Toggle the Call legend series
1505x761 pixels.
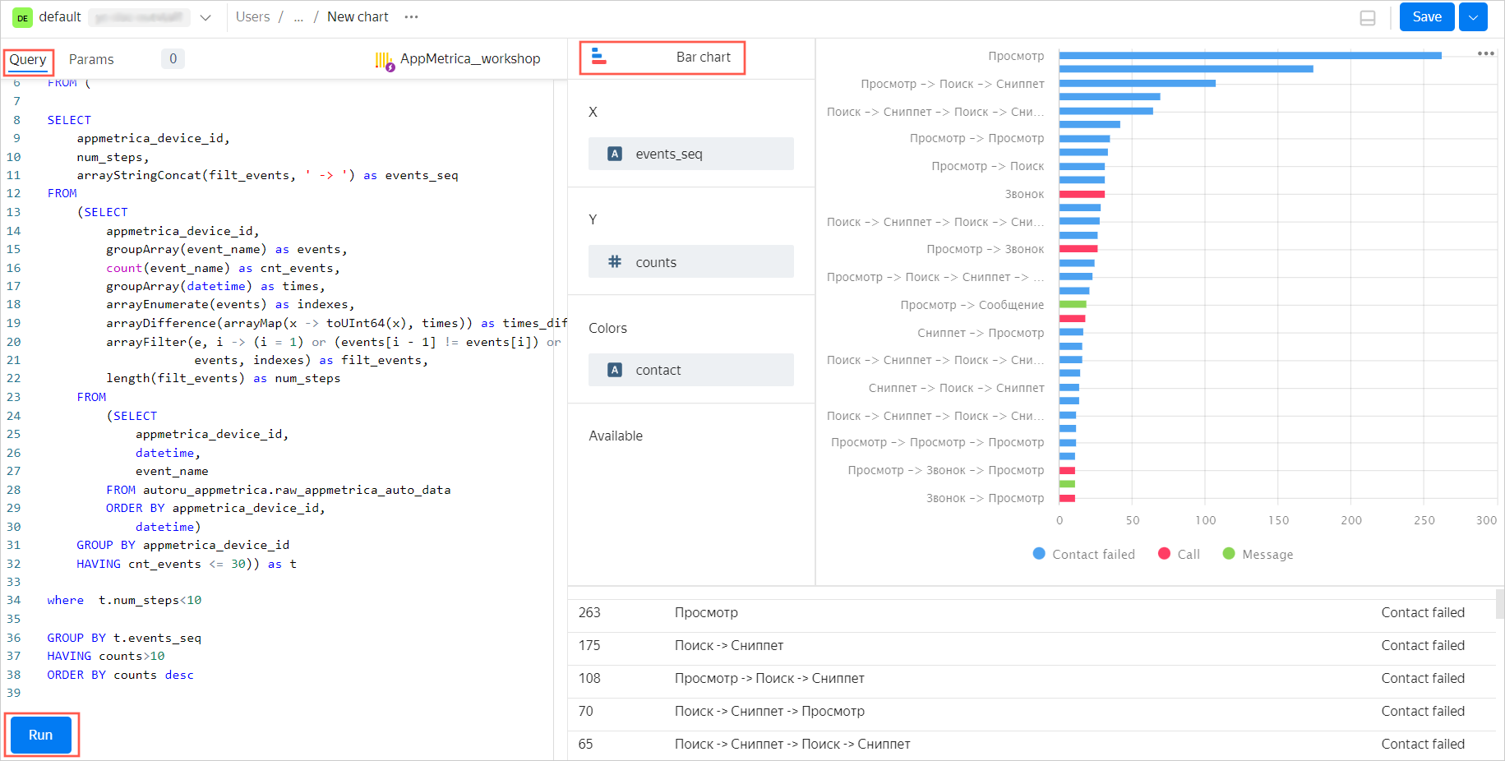click(1179, 555)
